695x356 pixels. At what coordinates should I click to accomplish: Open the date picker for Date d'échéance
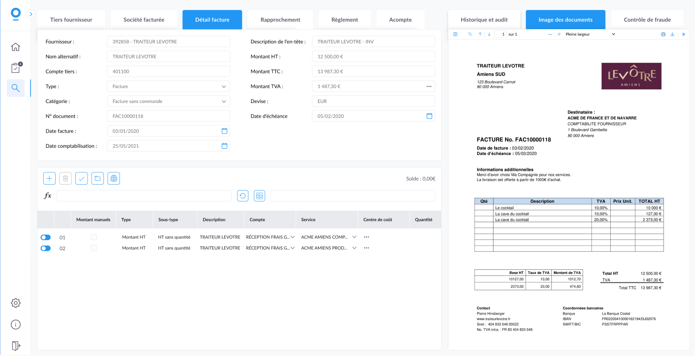click(429, 116)
